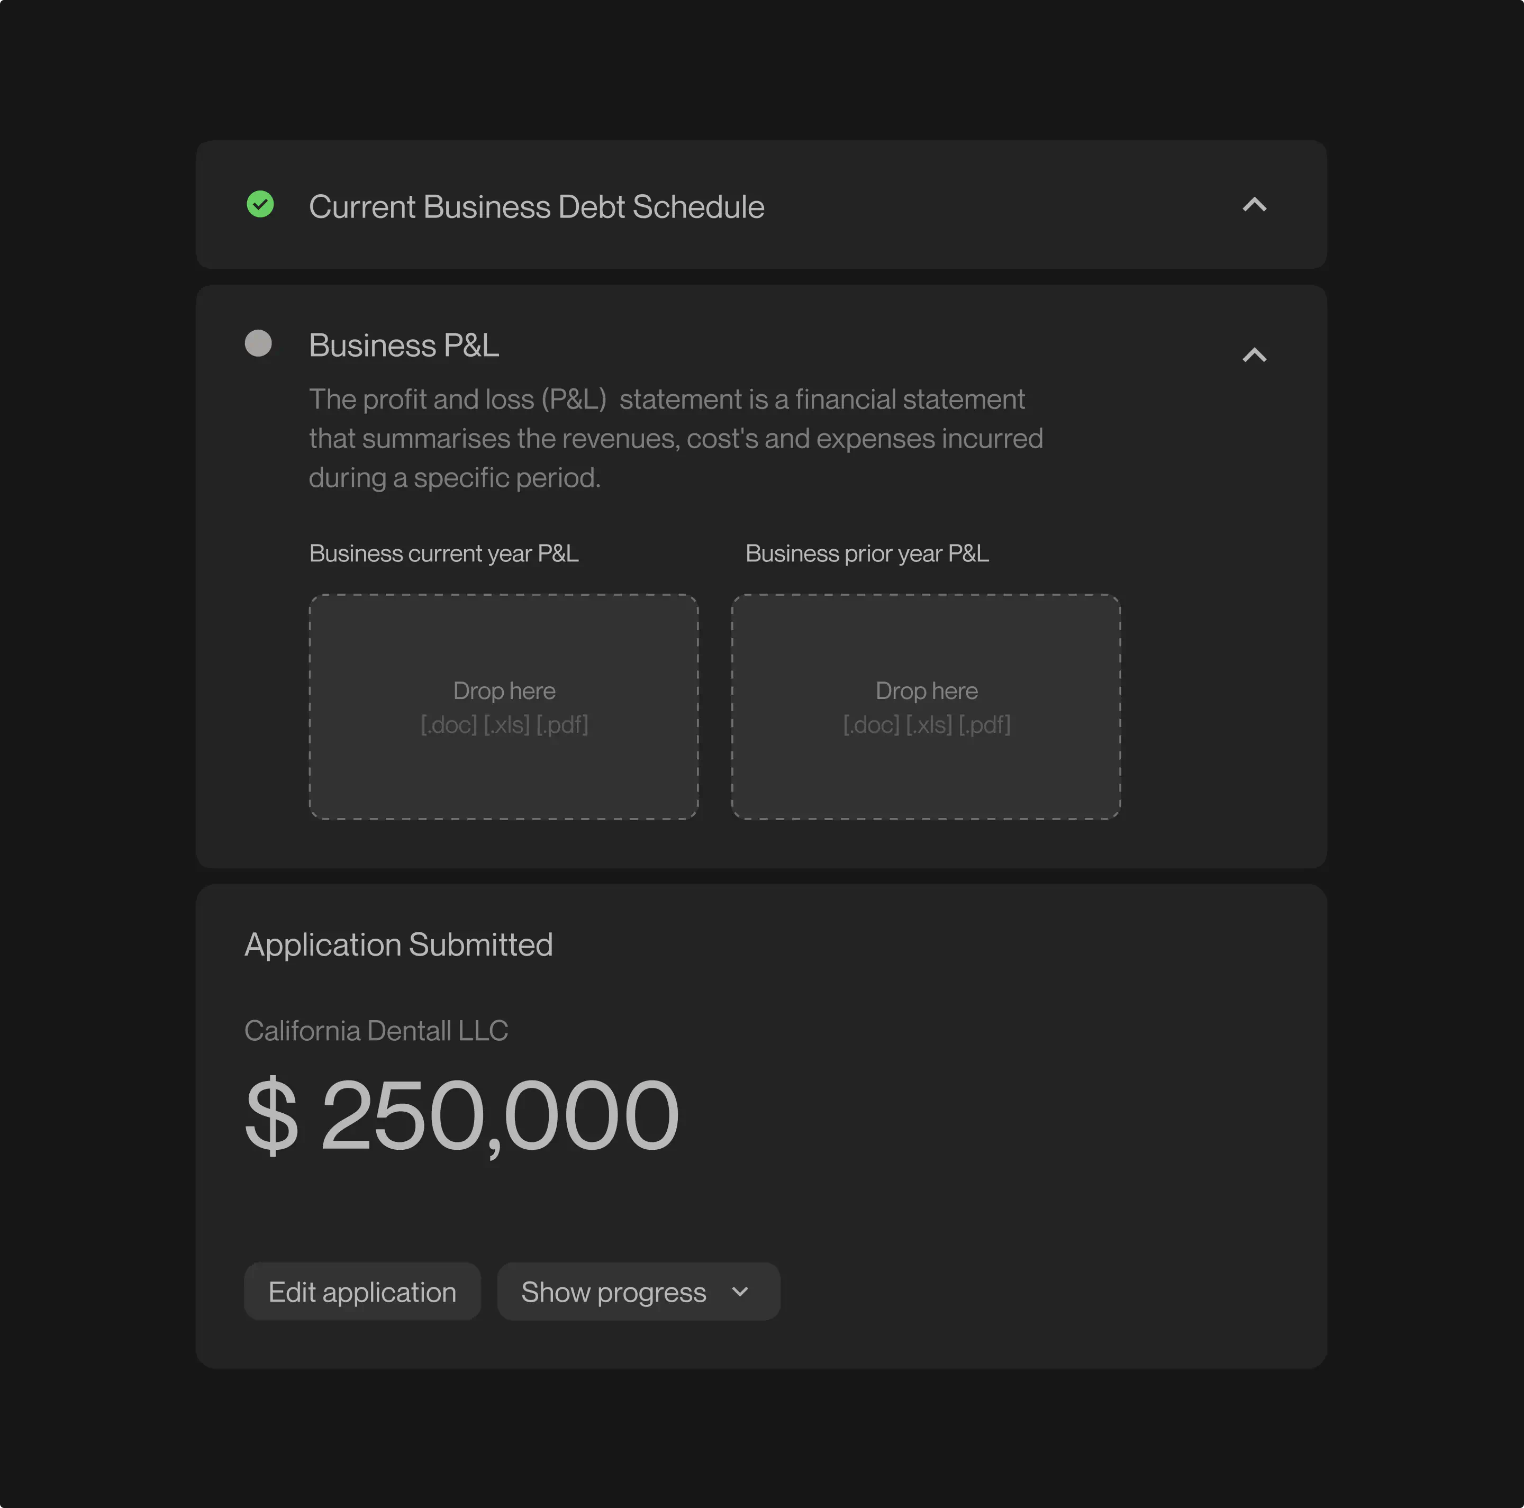
Task: Collapse the Current Business Debt Schedule section
Action: [1254, 205]
